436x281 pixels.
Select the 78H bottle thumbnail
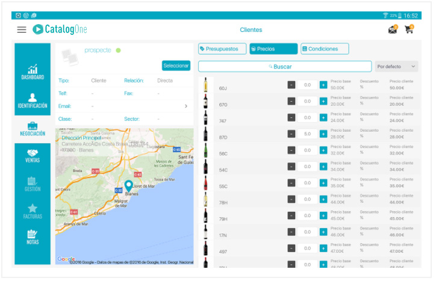[x=205, y=199]
